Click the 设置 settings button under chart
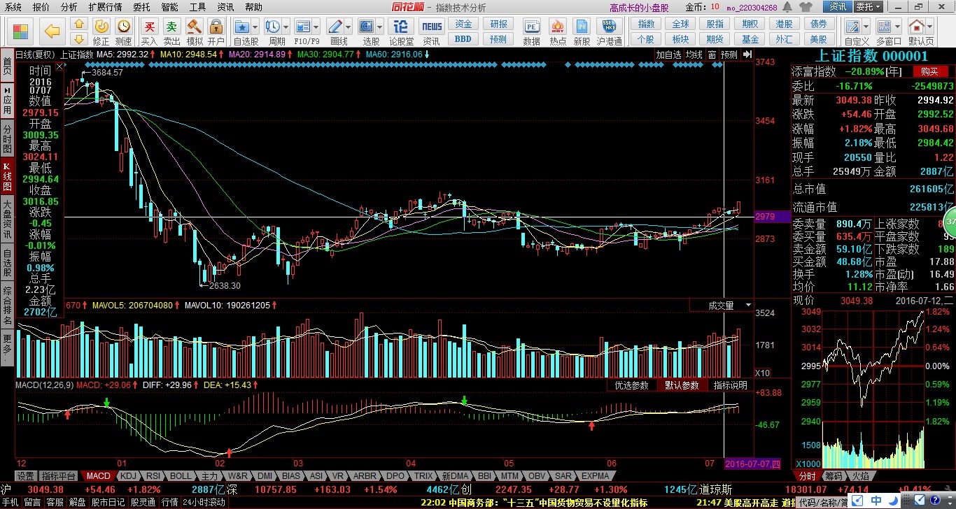The image size is (956, 509). point(26,475)
